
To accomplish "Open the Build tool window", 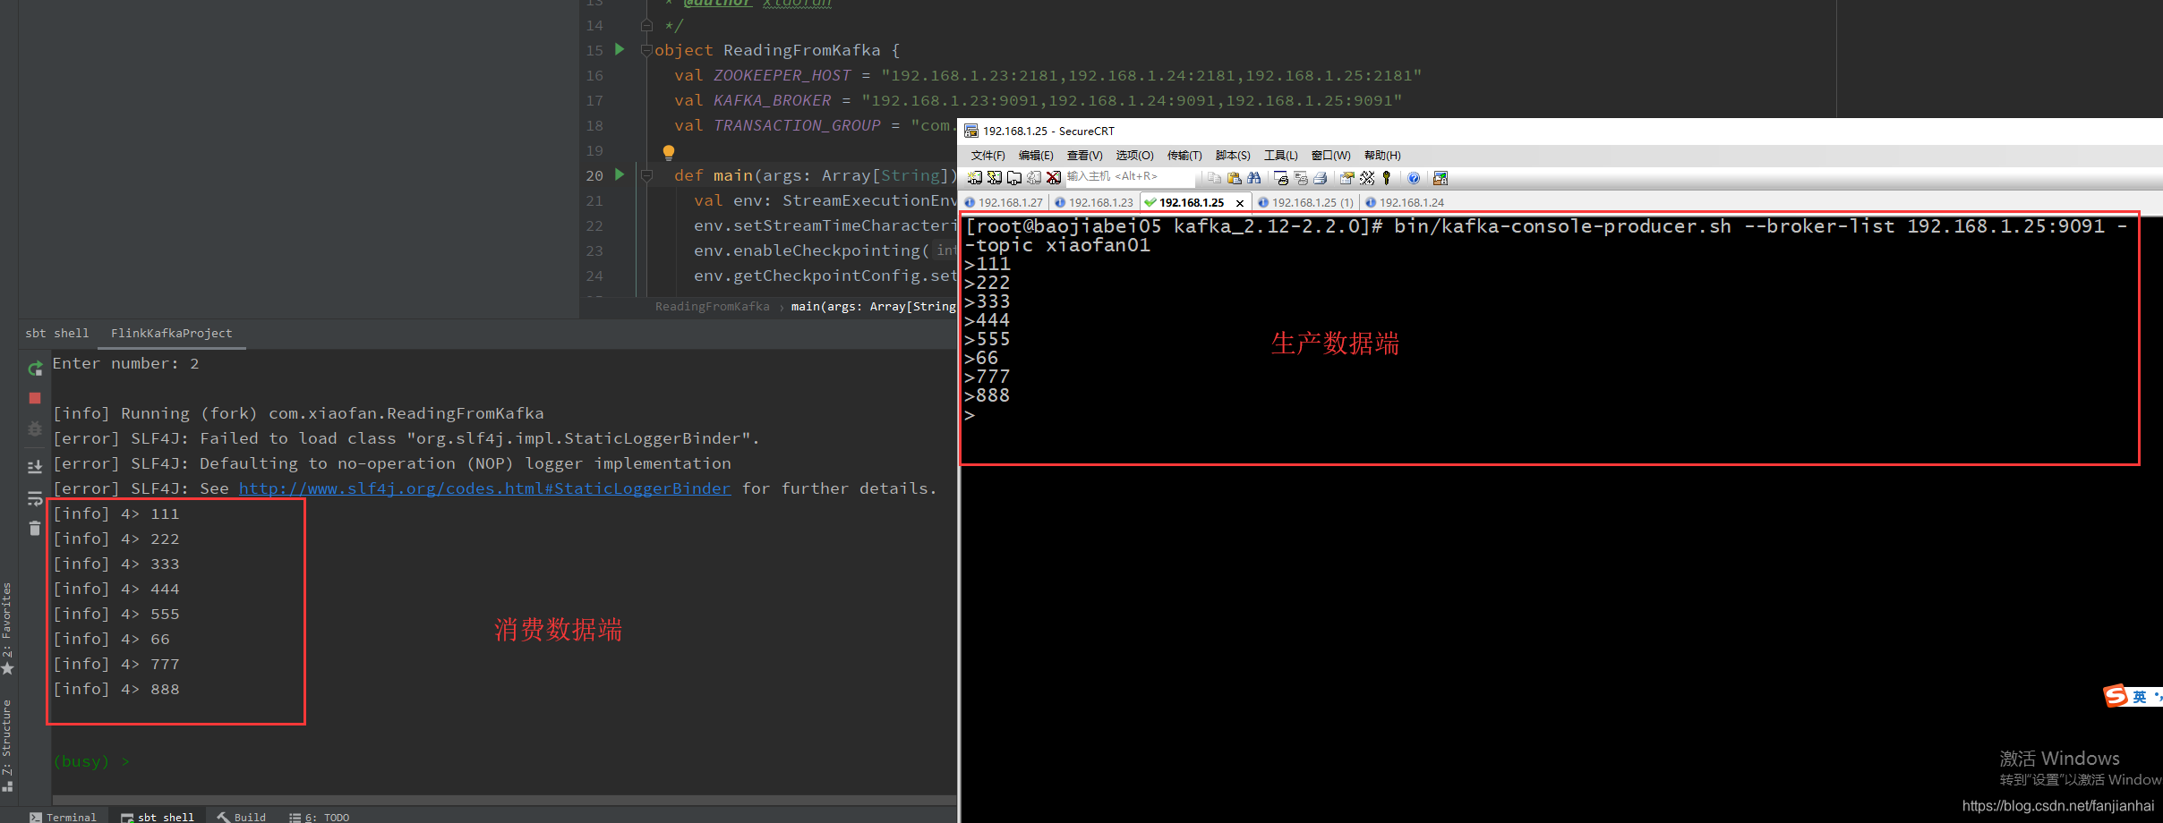I will point(242,817).
